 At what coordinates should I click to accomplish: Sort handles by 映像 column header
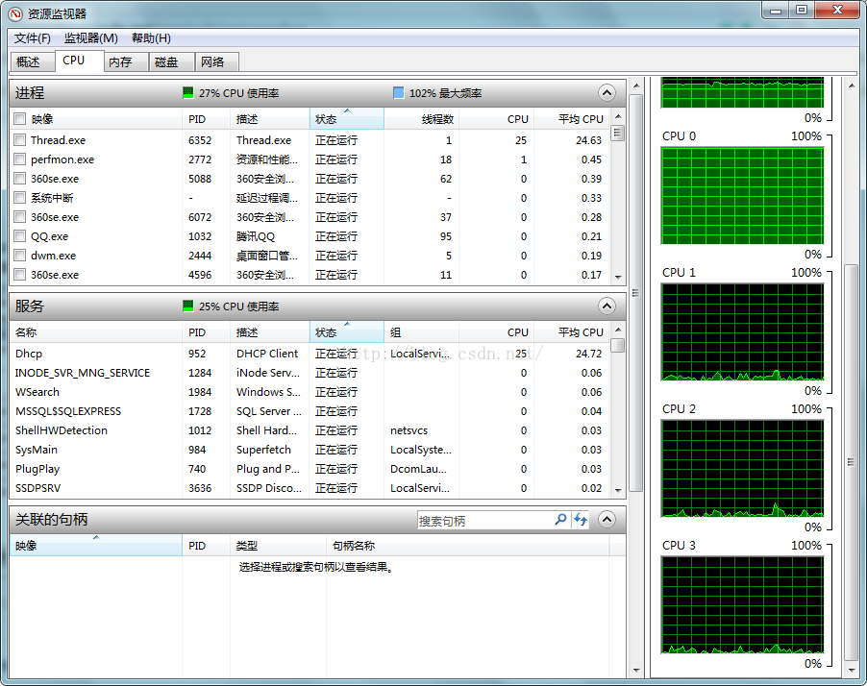pos(96,546)
